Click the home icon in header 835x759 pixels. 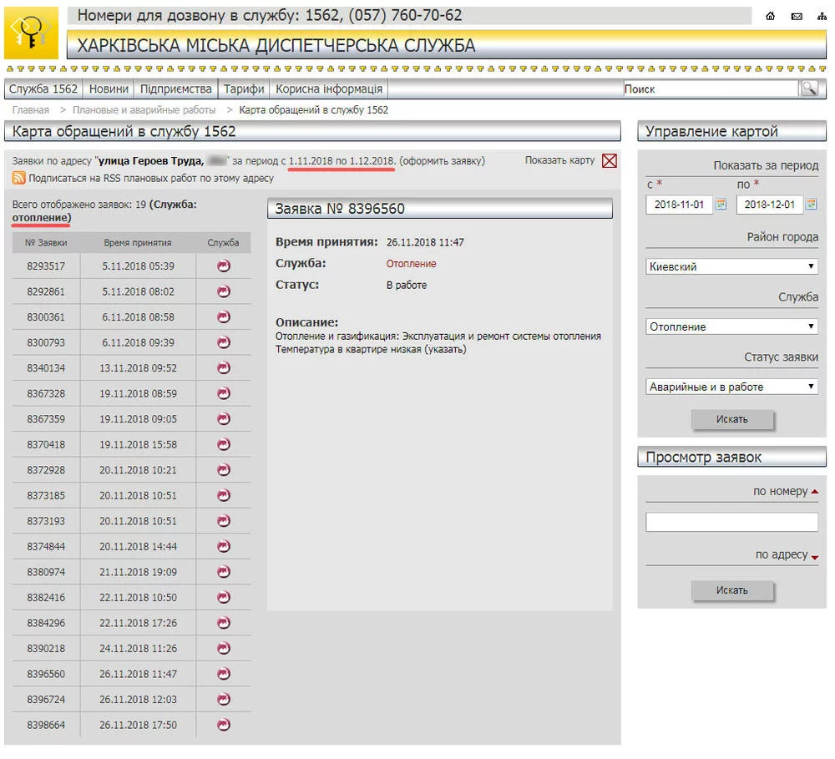(771, 17)
